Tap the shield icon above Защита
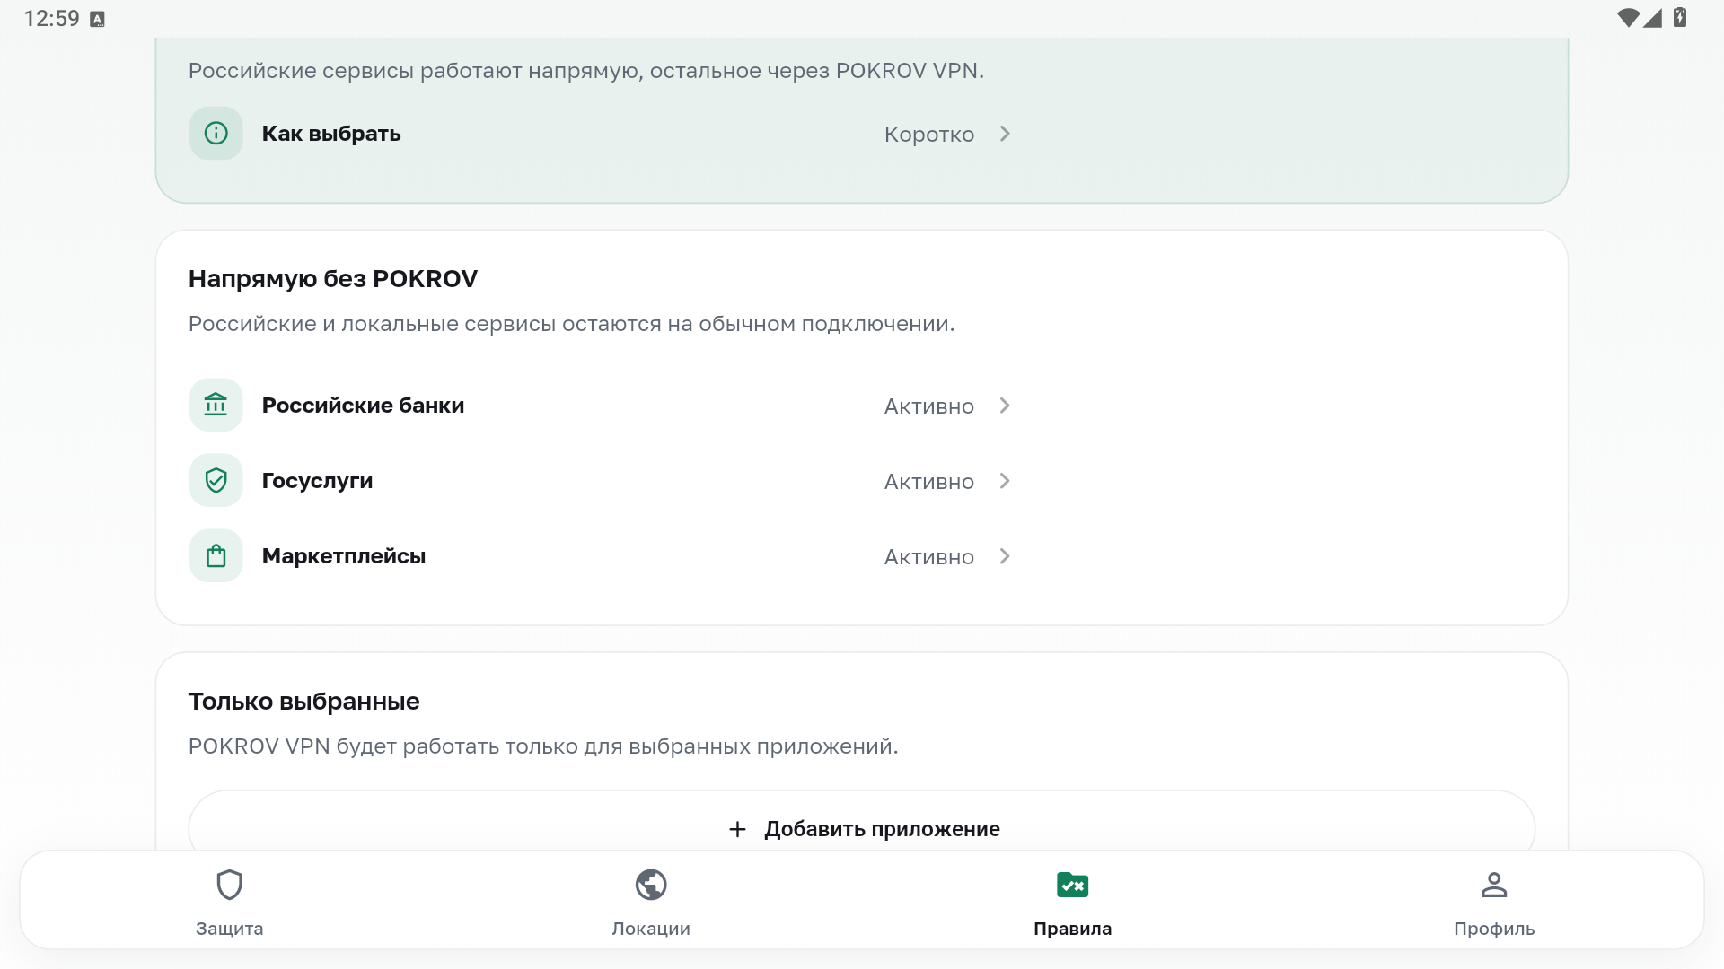The height and width of the screenshot is (969, 1724). click(x=230, y=885)
